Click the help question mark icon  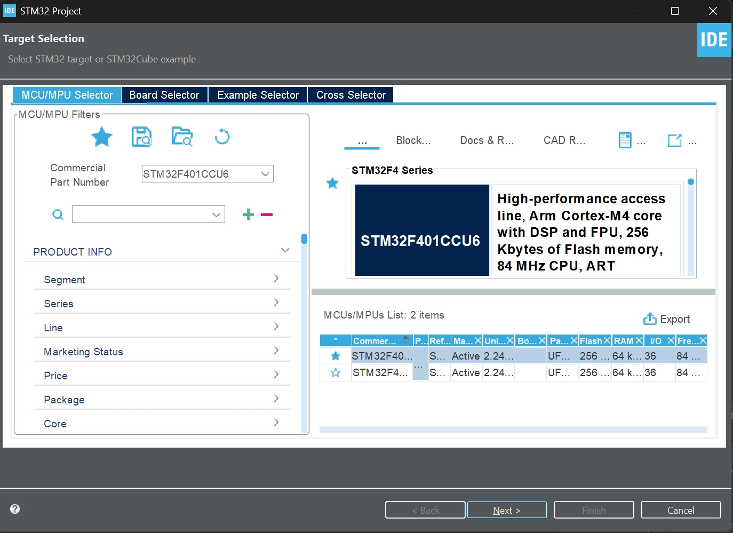coord(15,509)
